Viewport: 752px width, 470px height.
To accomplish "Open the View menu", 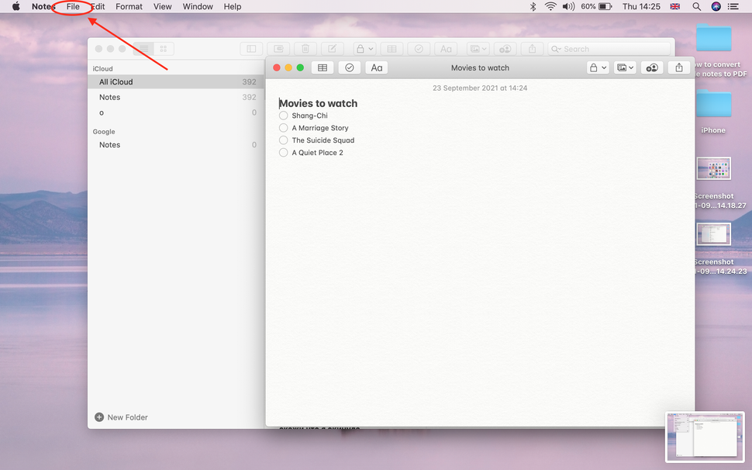I will [x=163, y=7].
